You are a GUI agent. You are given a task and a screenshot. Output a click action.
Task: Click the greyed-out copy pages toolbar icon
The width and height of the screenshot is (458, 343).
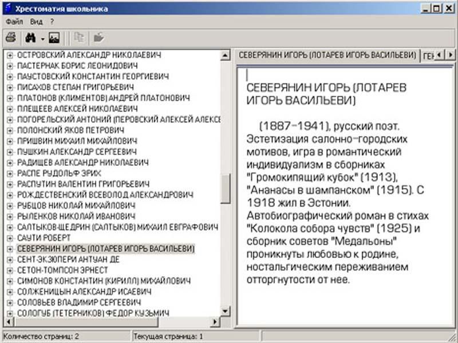(x=79, y=38)
